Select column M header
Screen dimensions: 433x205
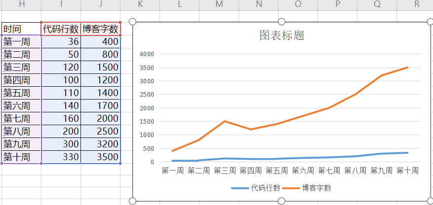[x=219, y=5]
